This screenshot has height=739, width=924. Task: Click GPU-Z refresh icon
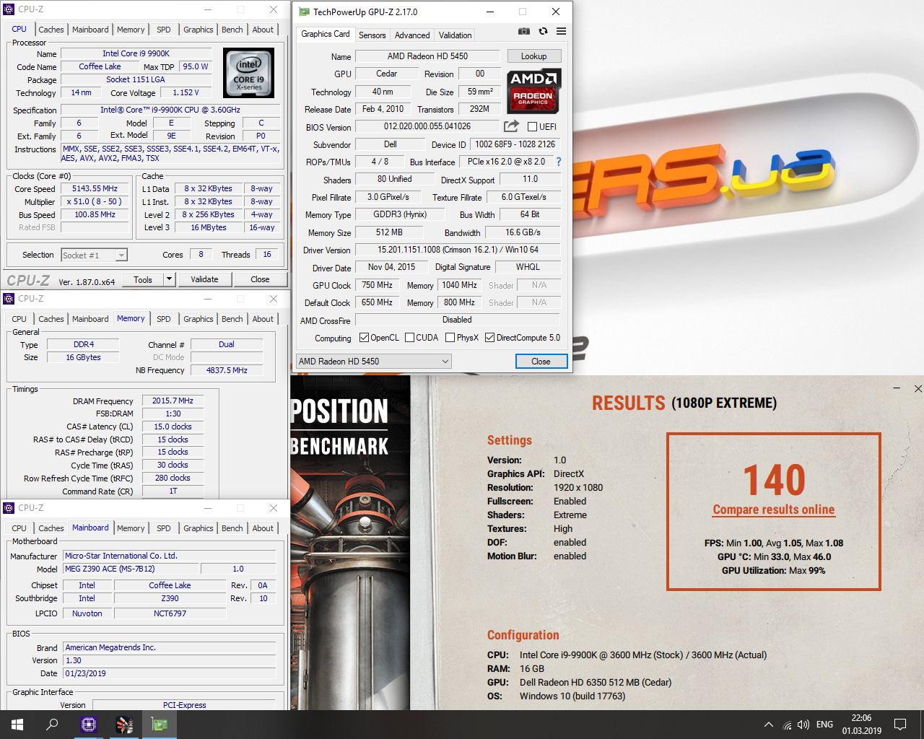pos(543,31)
